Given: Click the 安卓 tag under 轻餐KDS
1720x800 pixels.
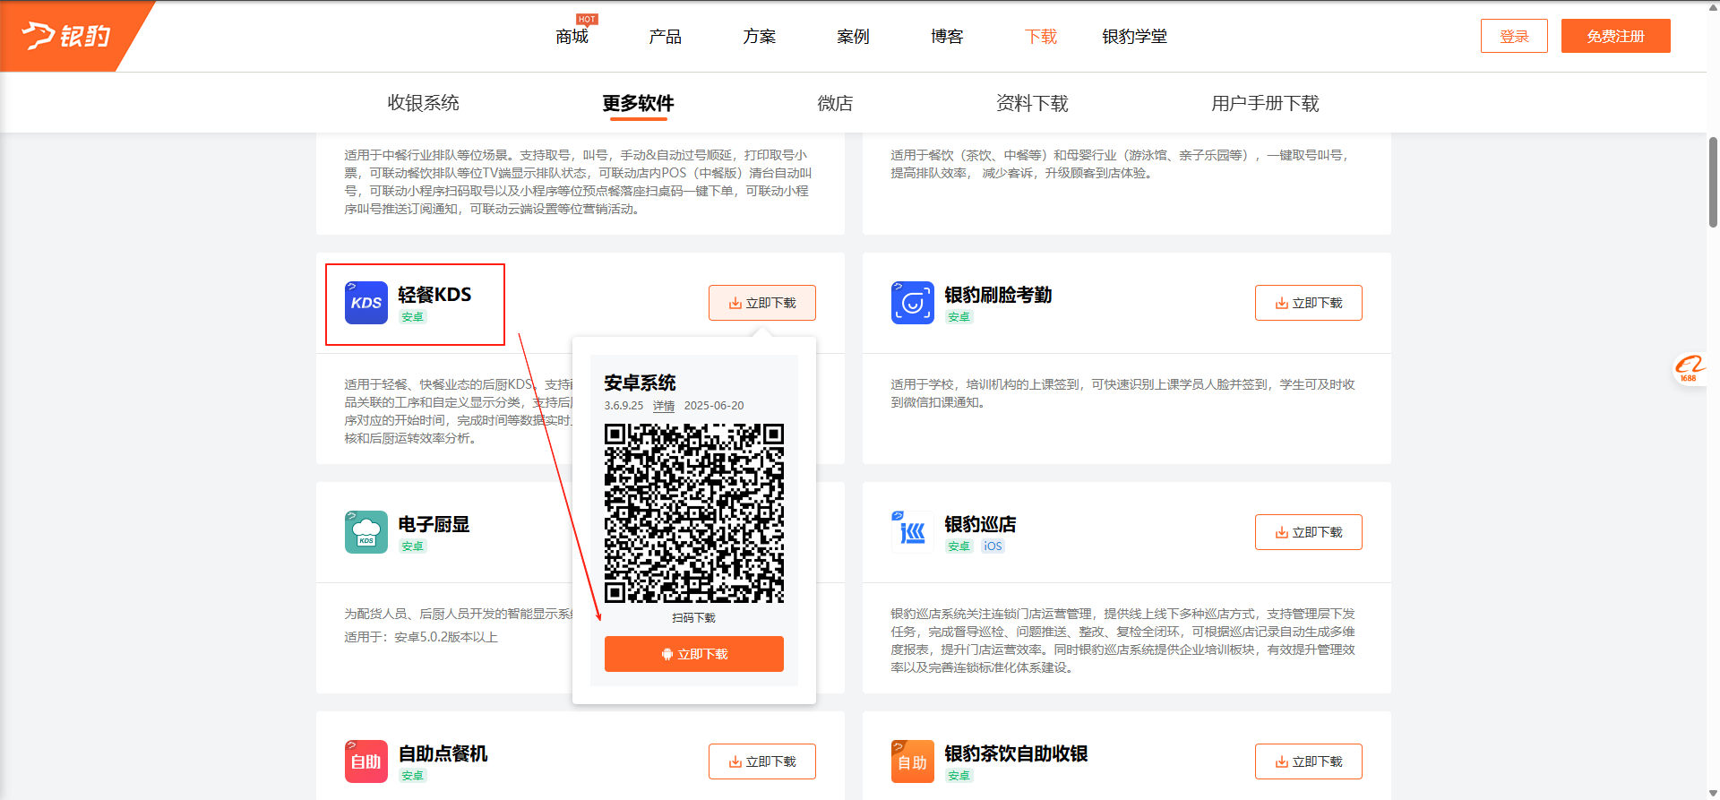Looking at the screenshot, I should point(412,317).
